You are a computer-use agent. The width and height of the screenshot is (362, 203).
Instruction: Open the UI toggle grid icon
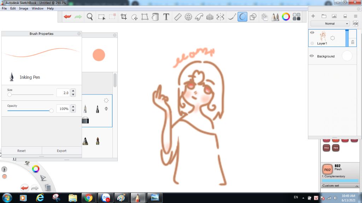click(297, 17)
